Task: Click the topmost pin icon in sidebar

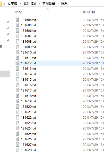Action: pos(8,22)
